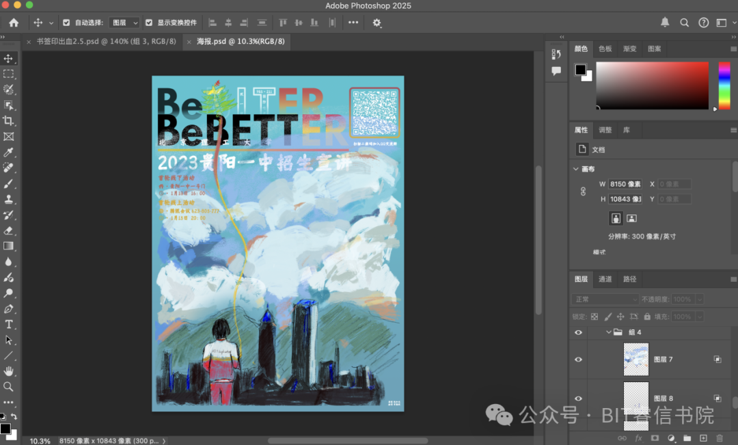Select the Pen tool

pos(8,309)
